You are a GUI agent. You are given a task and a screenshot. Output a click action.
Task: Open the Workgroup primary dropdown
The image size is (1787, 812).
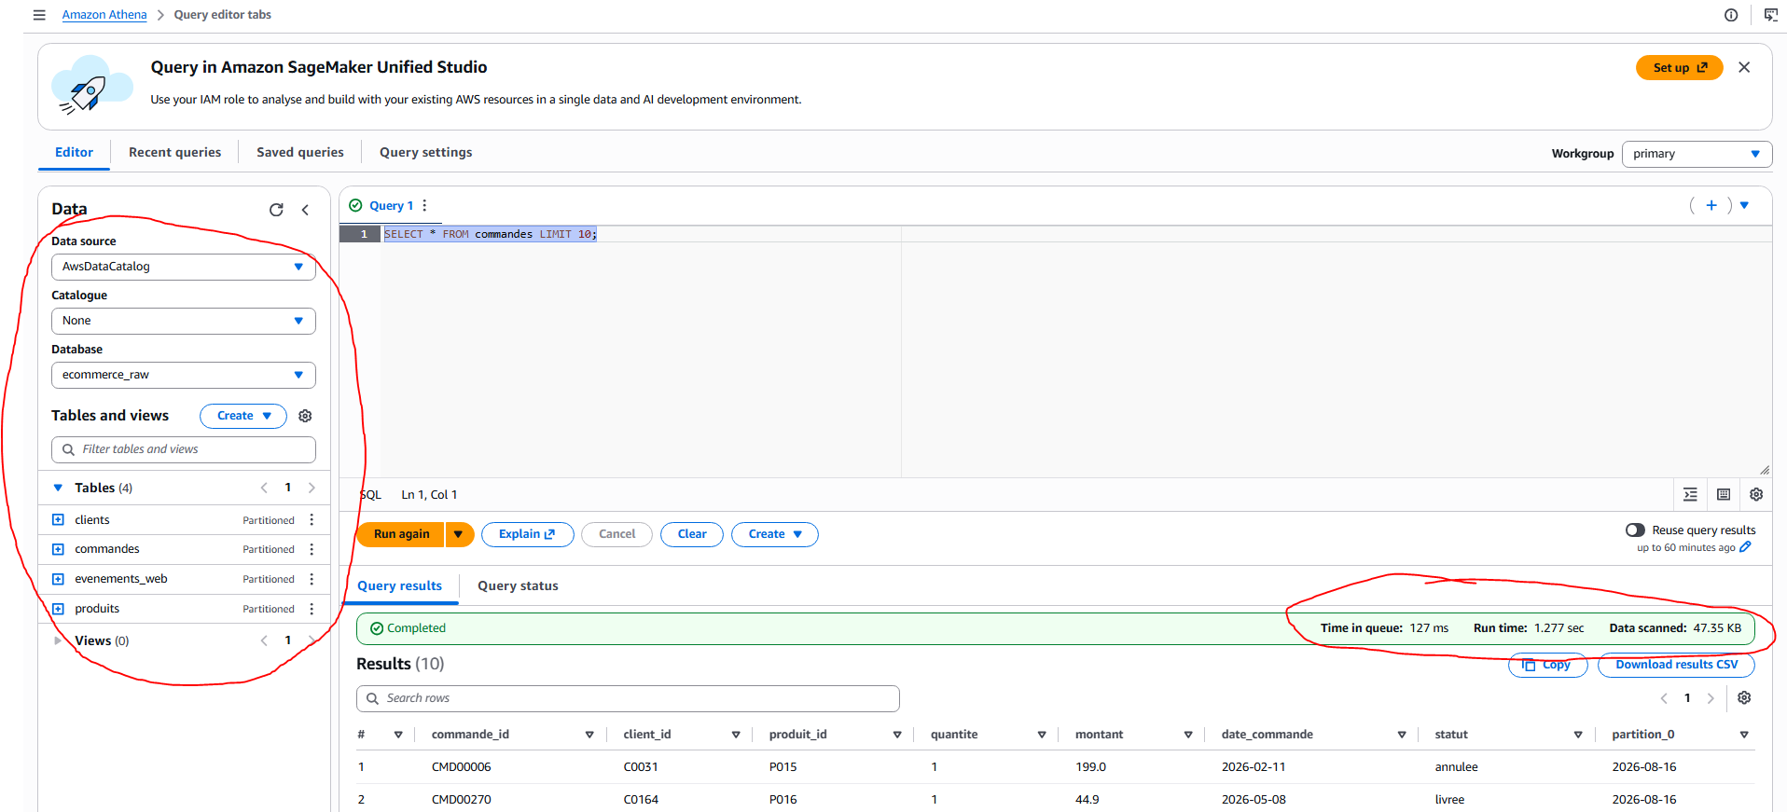[x=1697, y=154]
